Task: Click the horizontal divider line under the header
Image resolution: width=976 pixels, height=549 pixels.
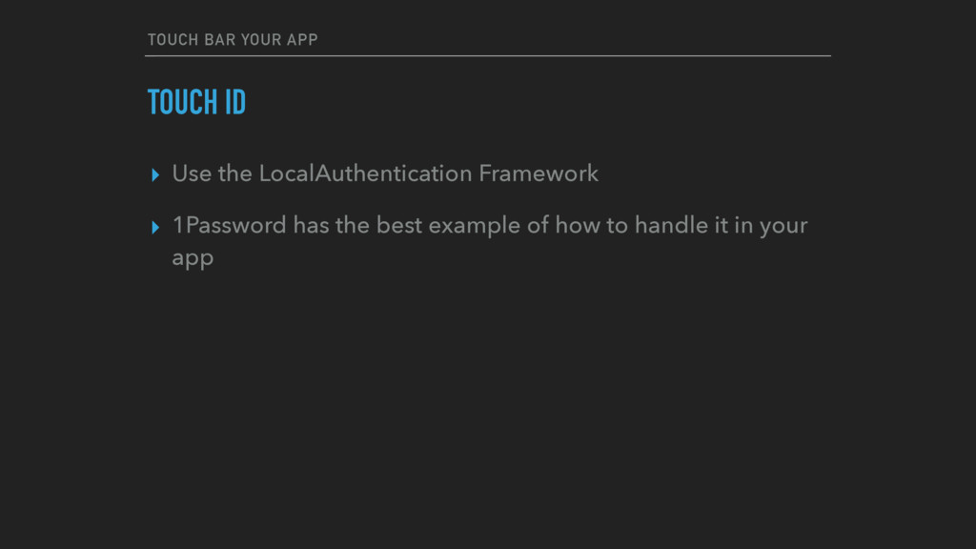Action: (x=488, y=56)
